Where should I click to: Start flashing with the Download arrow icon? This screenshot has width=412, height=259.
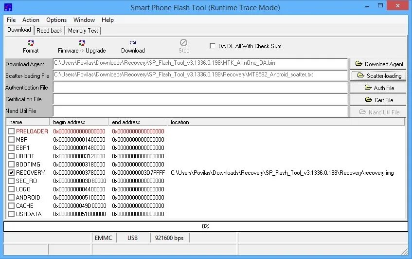pyautogui.click(x=133, y=42)
